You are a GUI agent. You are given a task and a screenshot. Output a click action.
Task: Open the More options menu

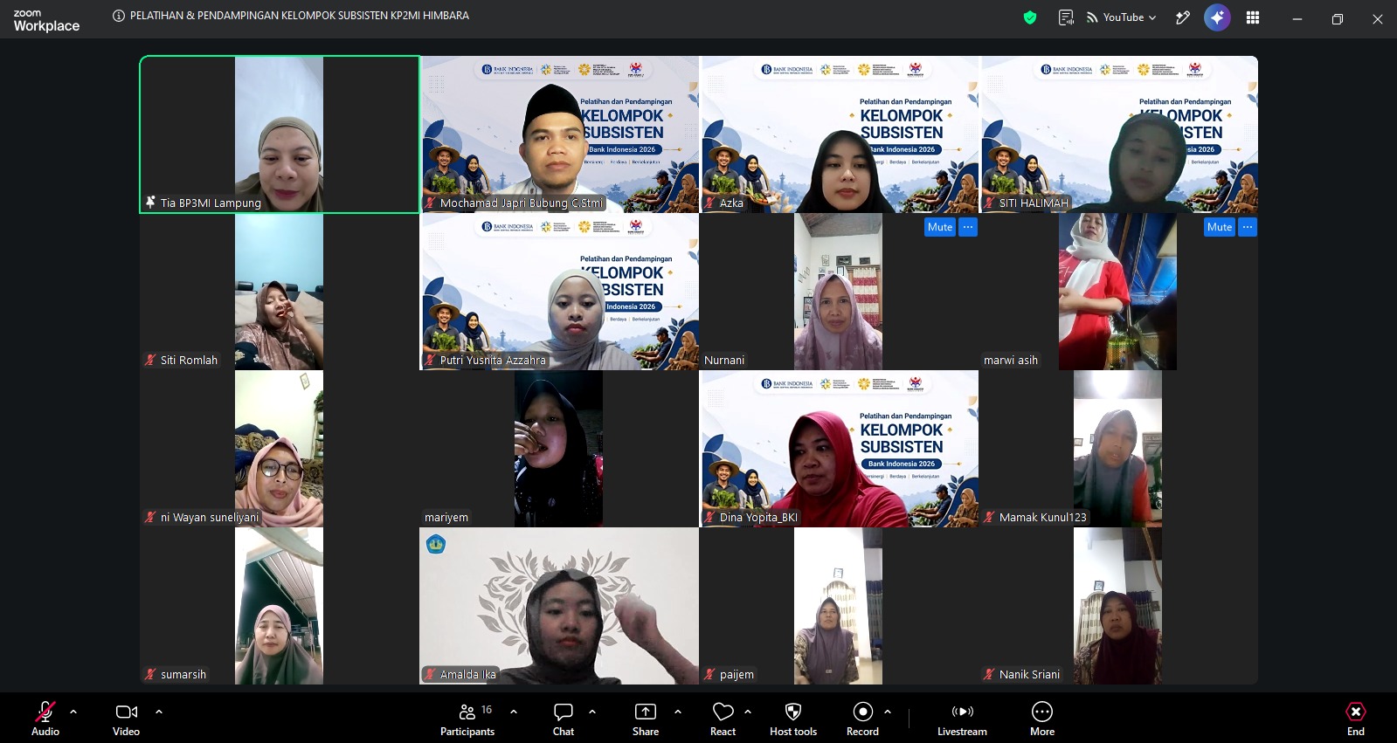1042,719
